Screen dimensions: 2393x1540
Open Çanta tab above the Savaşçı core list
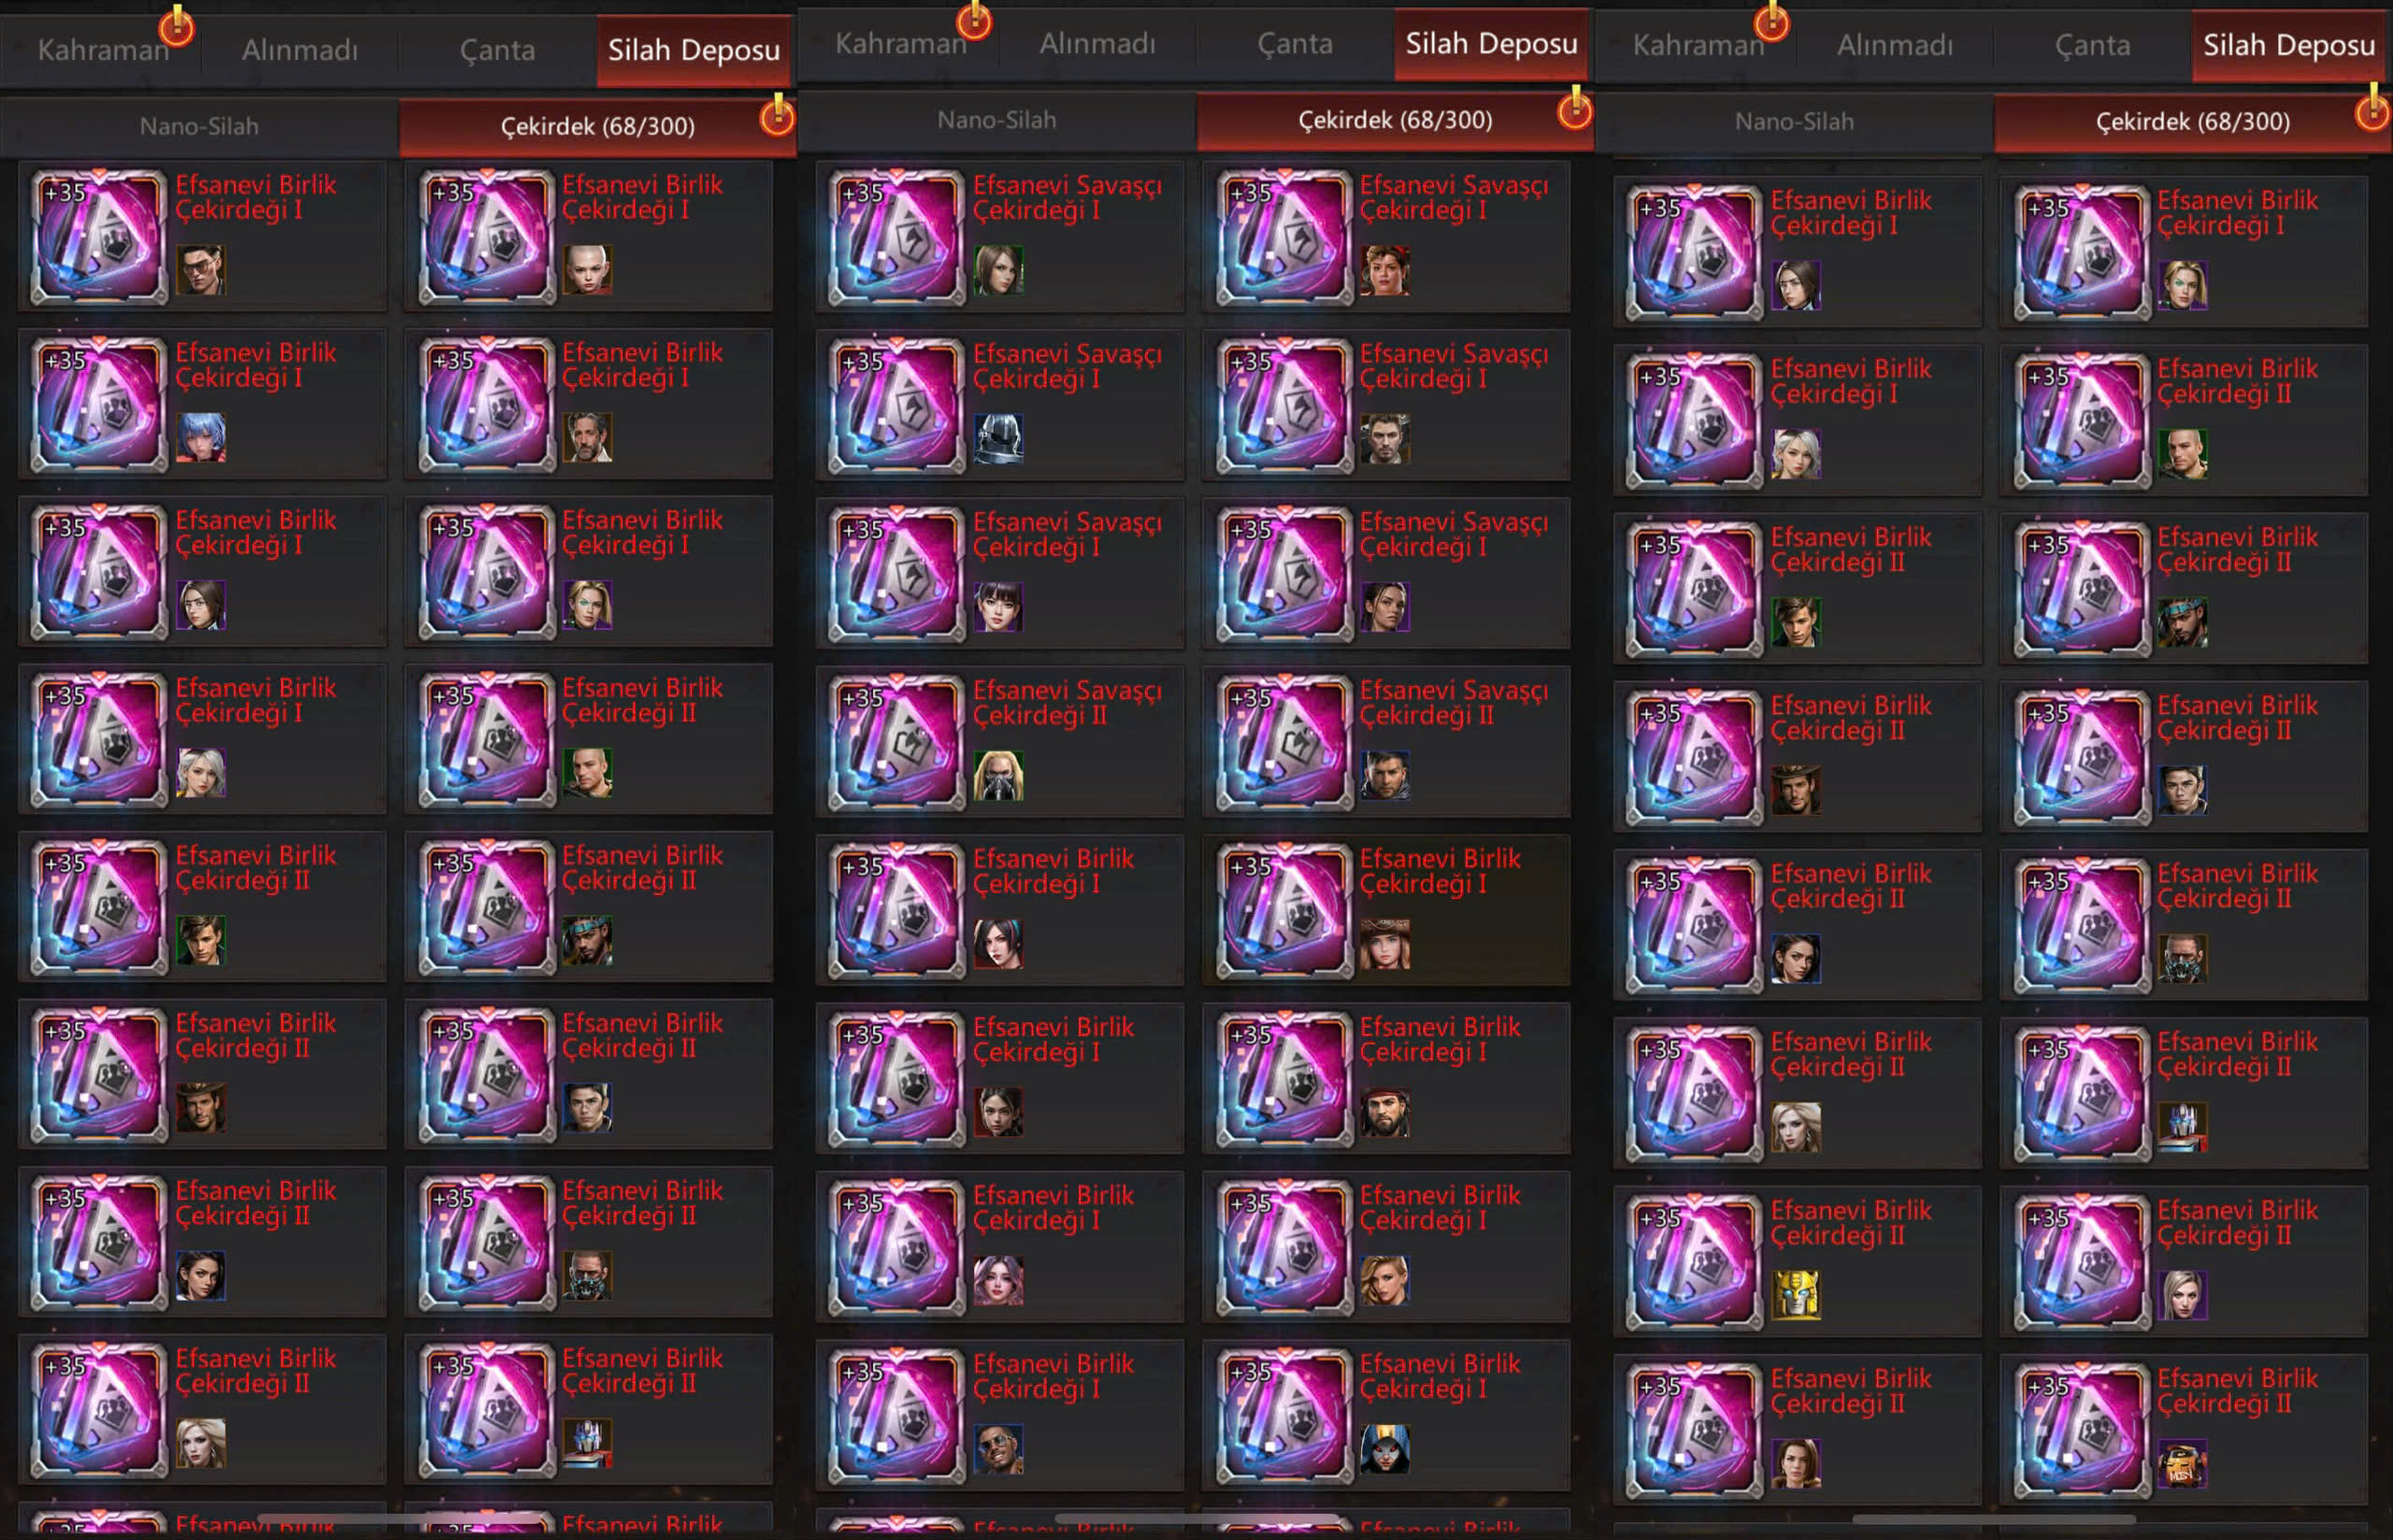click(x=1294, y=44)
